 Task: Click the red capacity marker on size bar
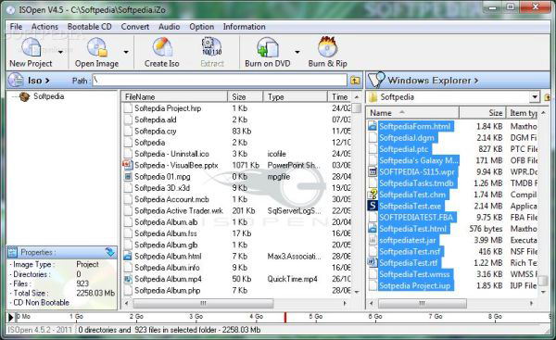coord(285,317)
